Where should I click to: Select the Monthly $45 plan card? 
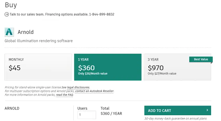point(38,67)
